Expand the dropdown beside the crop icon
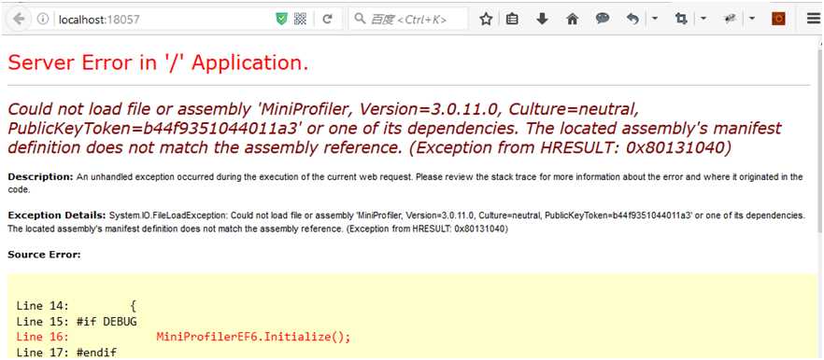The image size is (824, 360). pyautogui.click(x=703, y=19)
